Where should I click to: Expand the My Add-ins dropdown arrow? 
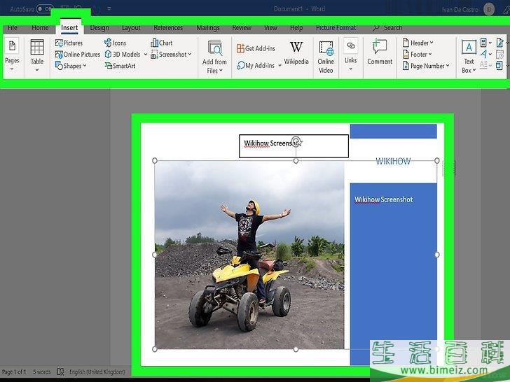point(280,66)
